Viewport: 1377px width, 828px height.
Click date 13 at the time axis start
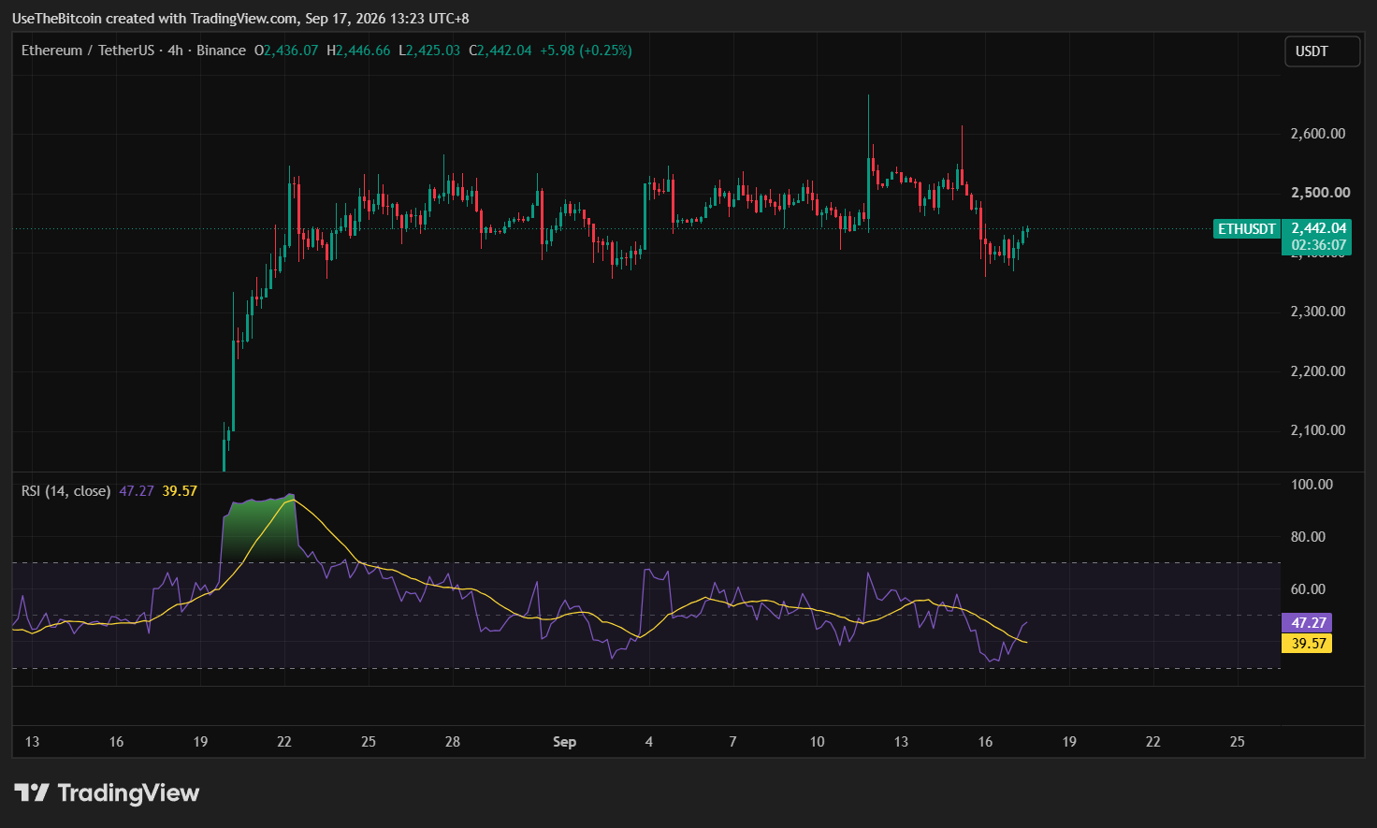[x=32, y=742]
